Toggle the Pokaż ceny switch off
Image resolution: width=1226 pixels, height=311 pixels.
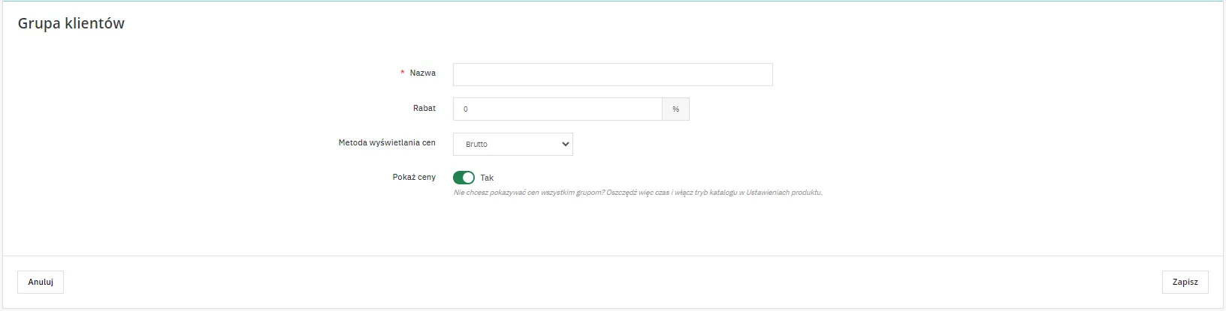point(464,178)
